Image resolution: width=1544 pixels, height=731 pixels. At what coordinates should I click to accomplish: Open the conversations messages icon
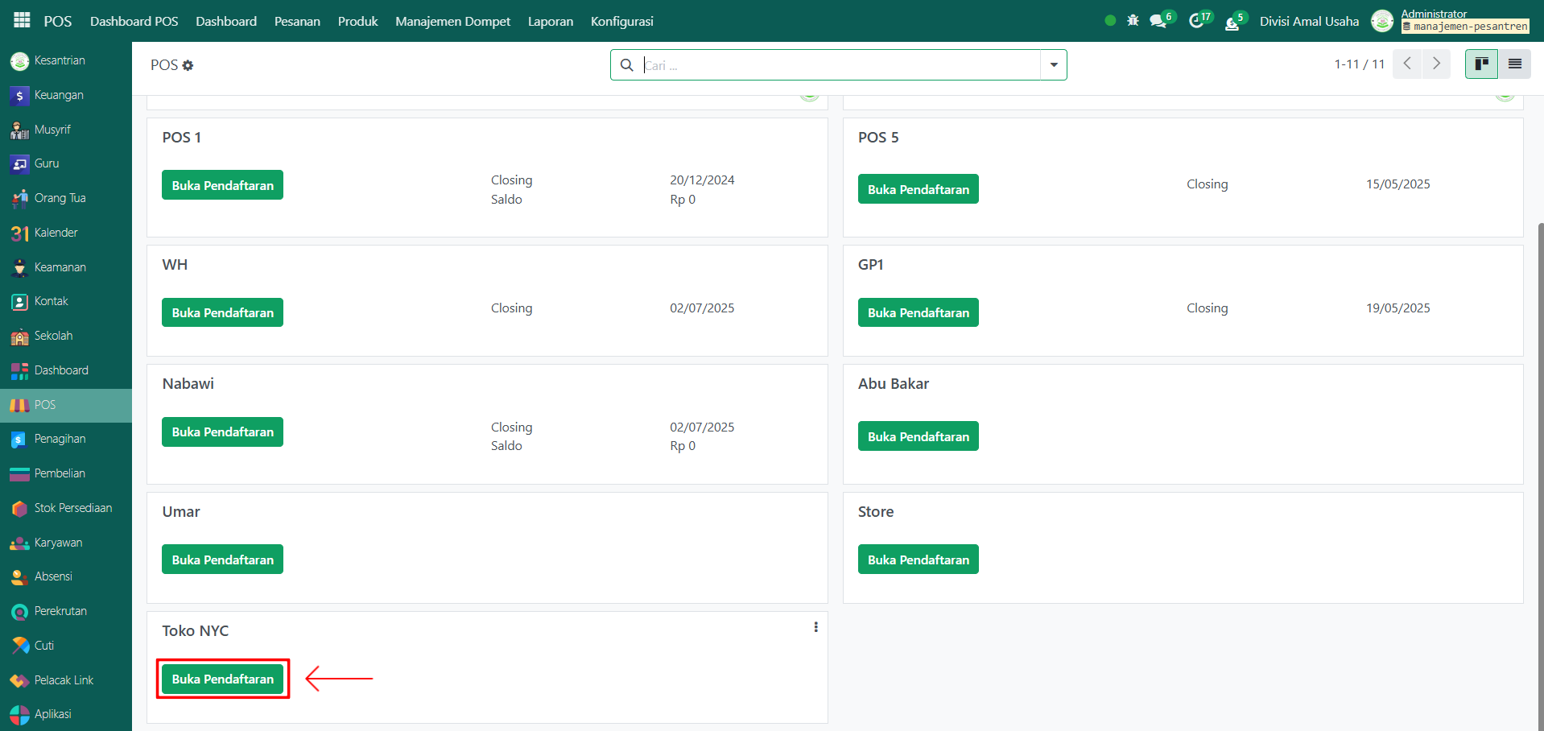(1159, 21)
